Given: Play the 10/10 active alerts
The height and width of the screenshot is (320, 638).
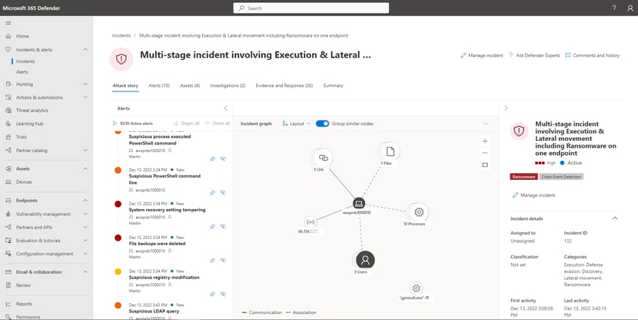Looking at the screenshot, I should pos(115,124).
